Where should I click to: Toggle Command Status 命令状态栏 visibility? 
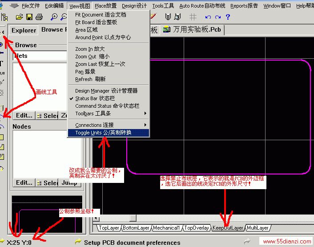pyautogui.click(x=109, y=106)
